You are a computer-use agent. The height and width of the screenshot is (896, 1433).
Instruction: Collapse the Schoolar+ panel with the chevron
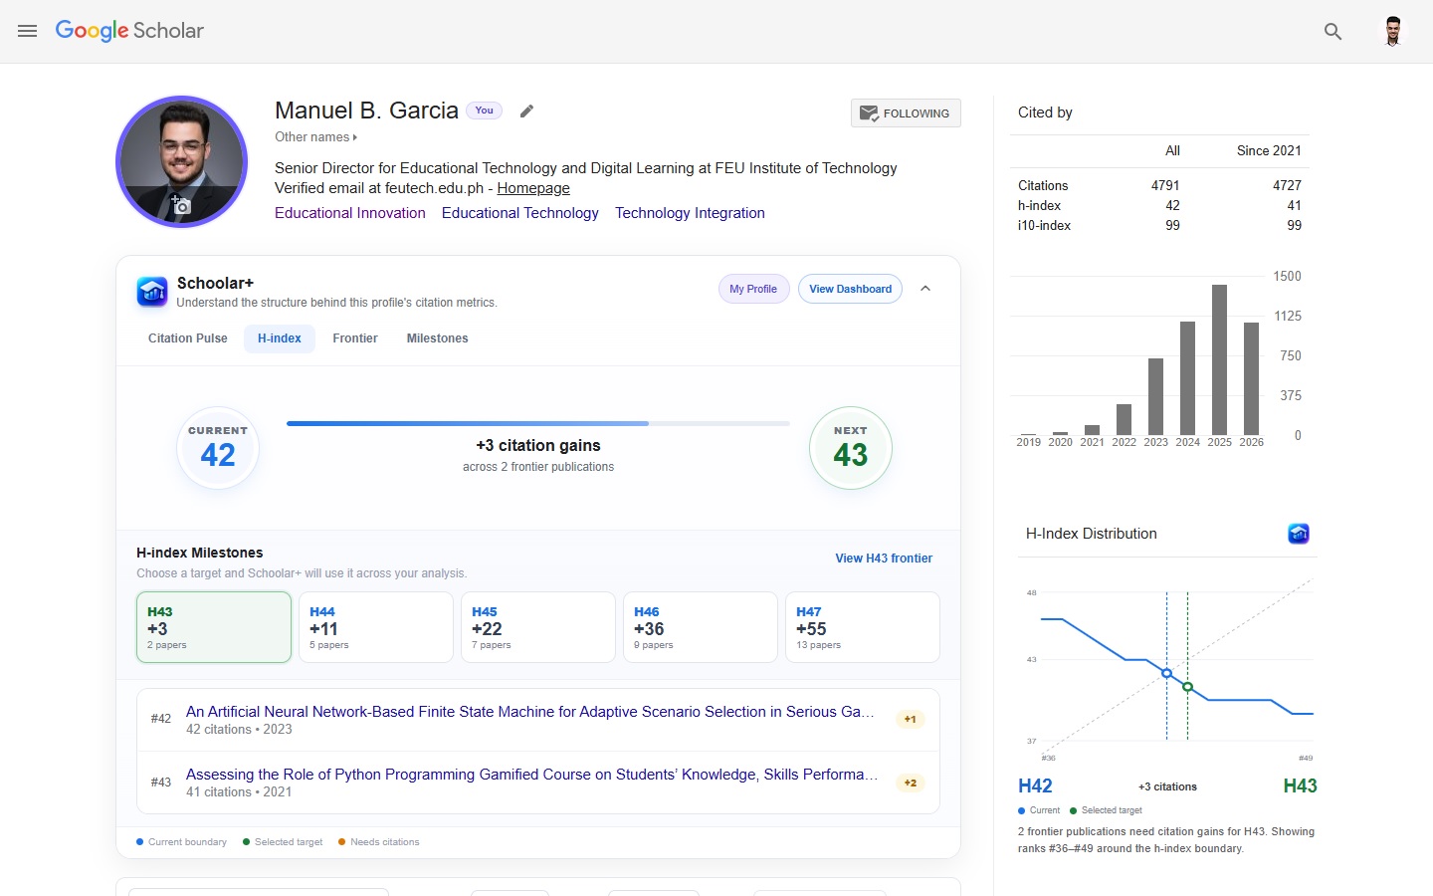[x=925, y=289]
